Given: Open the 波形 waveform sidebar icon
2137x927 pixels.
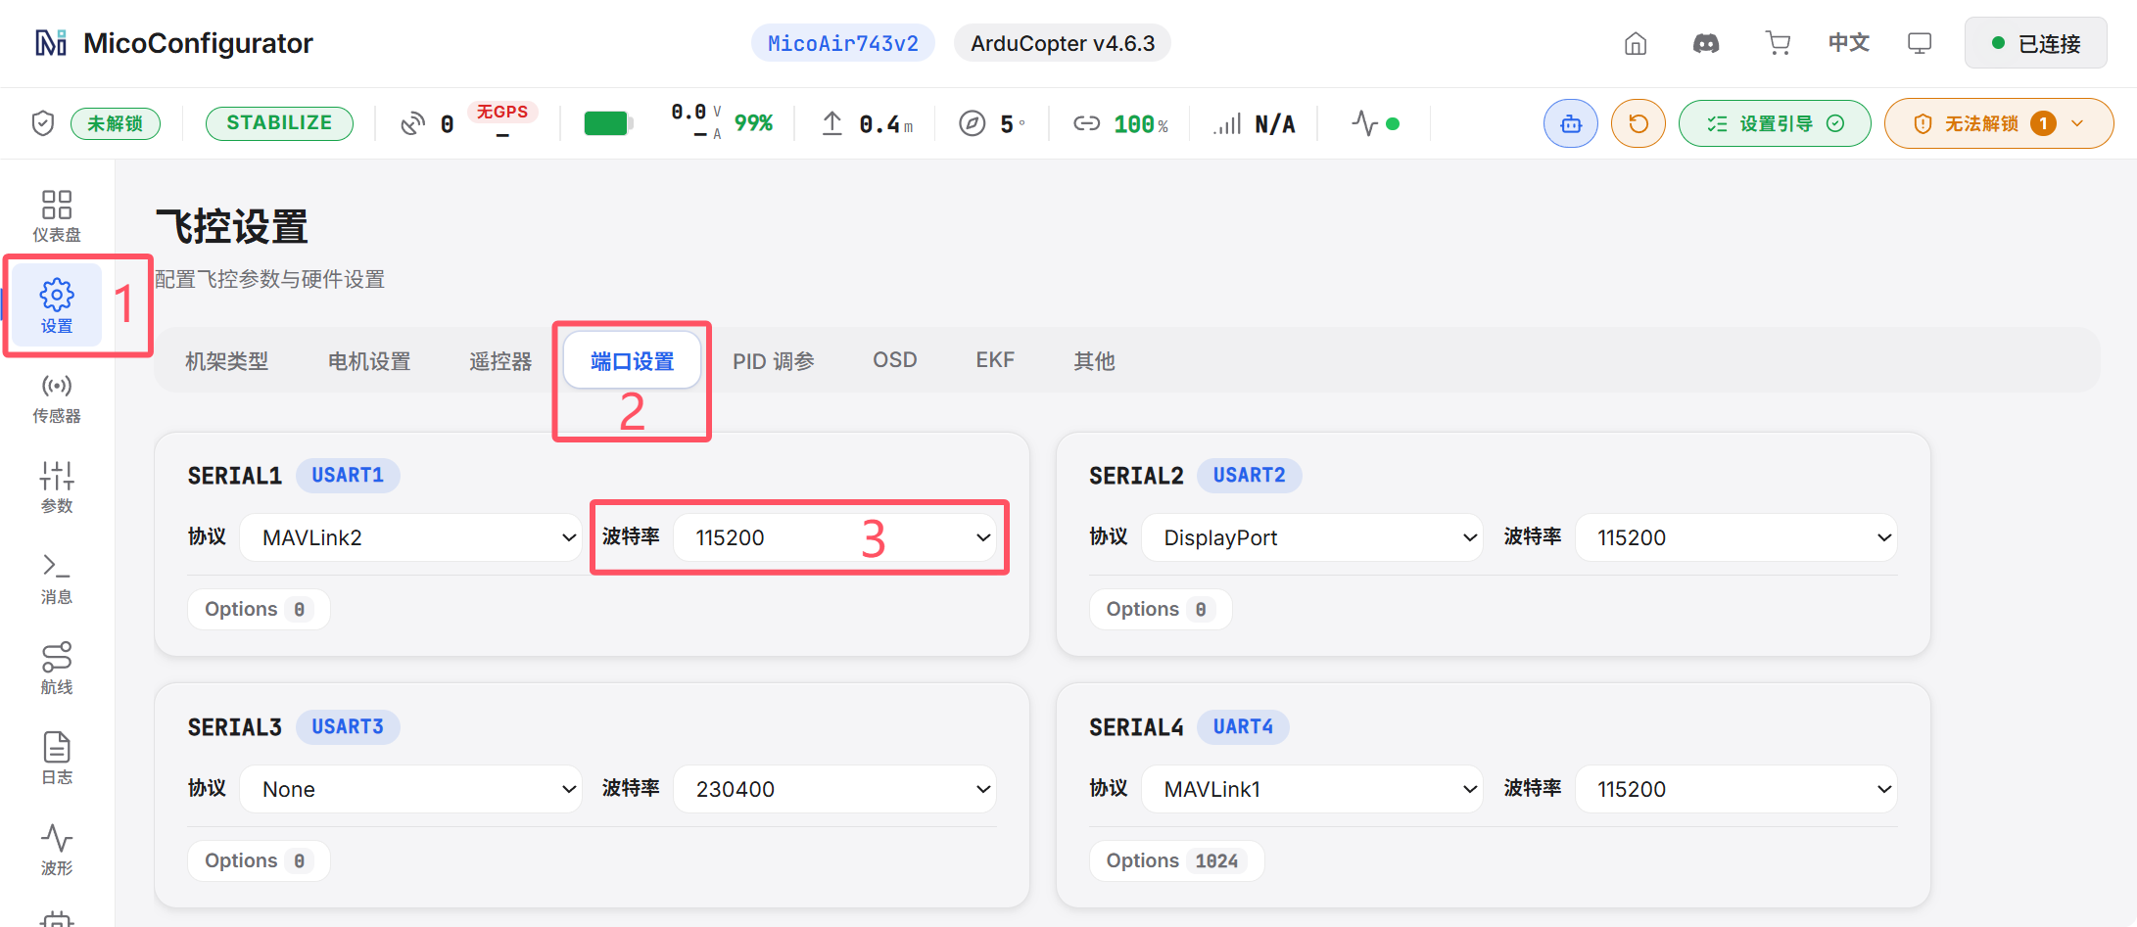Looking at the screenshot, I should coord(57,850).
